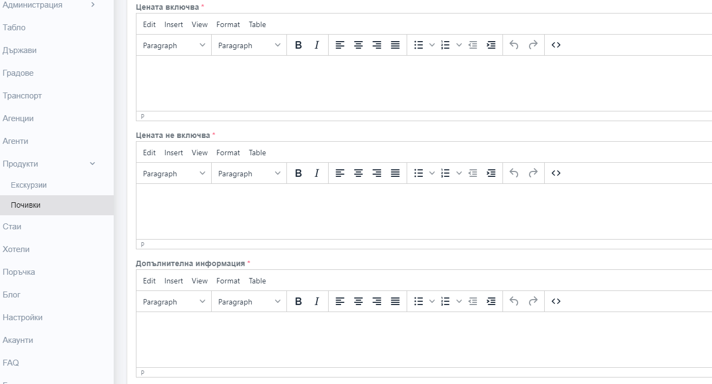This screenshot has height=384, width=712.
Task: Open source code view in Цената включва editor
Action: (x=556, y=45)
